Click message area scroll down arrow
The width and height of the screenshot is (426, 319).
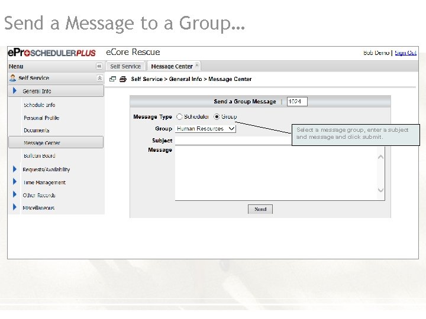point(380,190)
